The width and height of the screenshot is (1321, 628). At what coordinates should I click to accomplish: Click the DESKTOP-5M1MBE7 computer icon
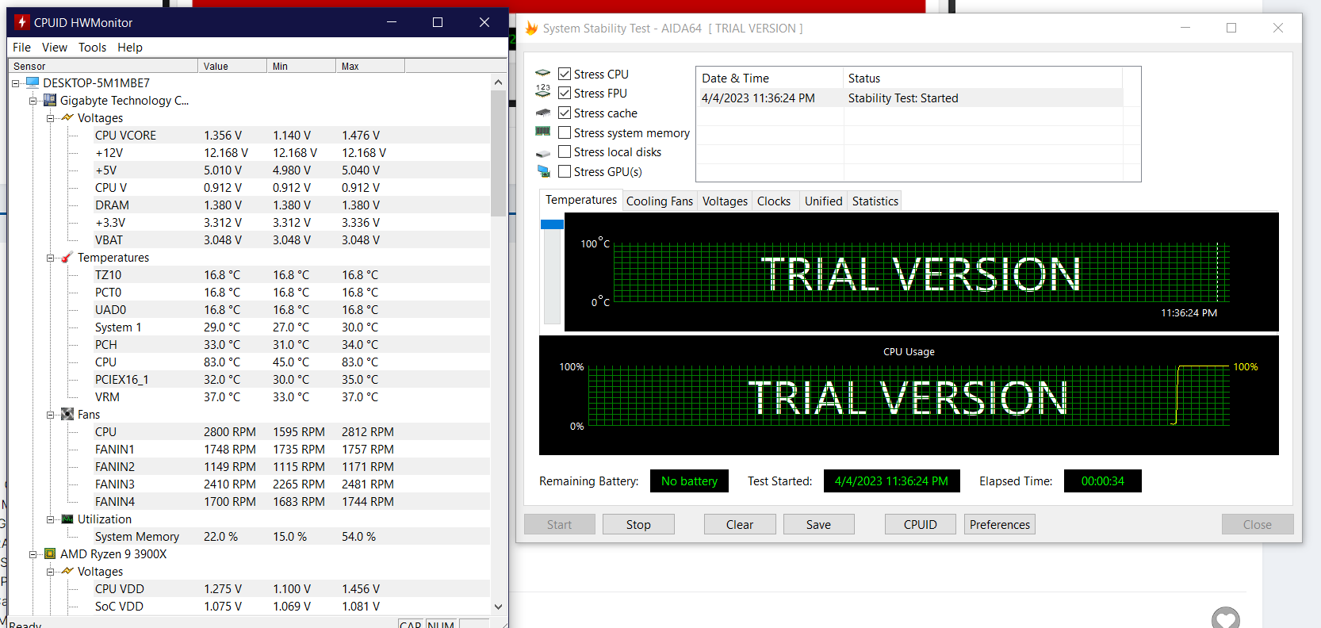[33, 82]
